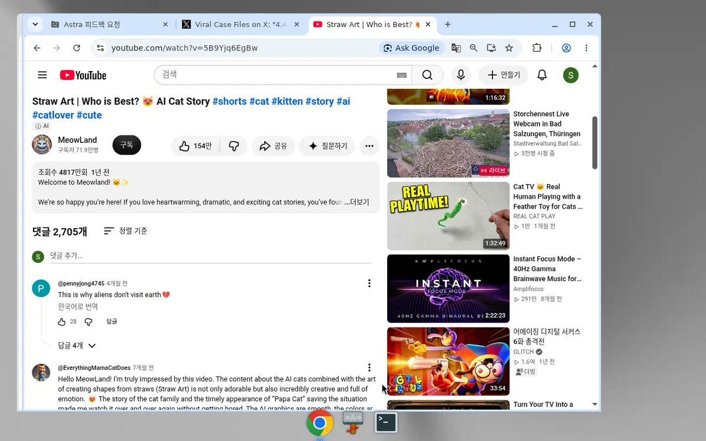This screenshot has width=706, height=441.
Task: Click the magnifier search button
Action: tap(428, 75)
